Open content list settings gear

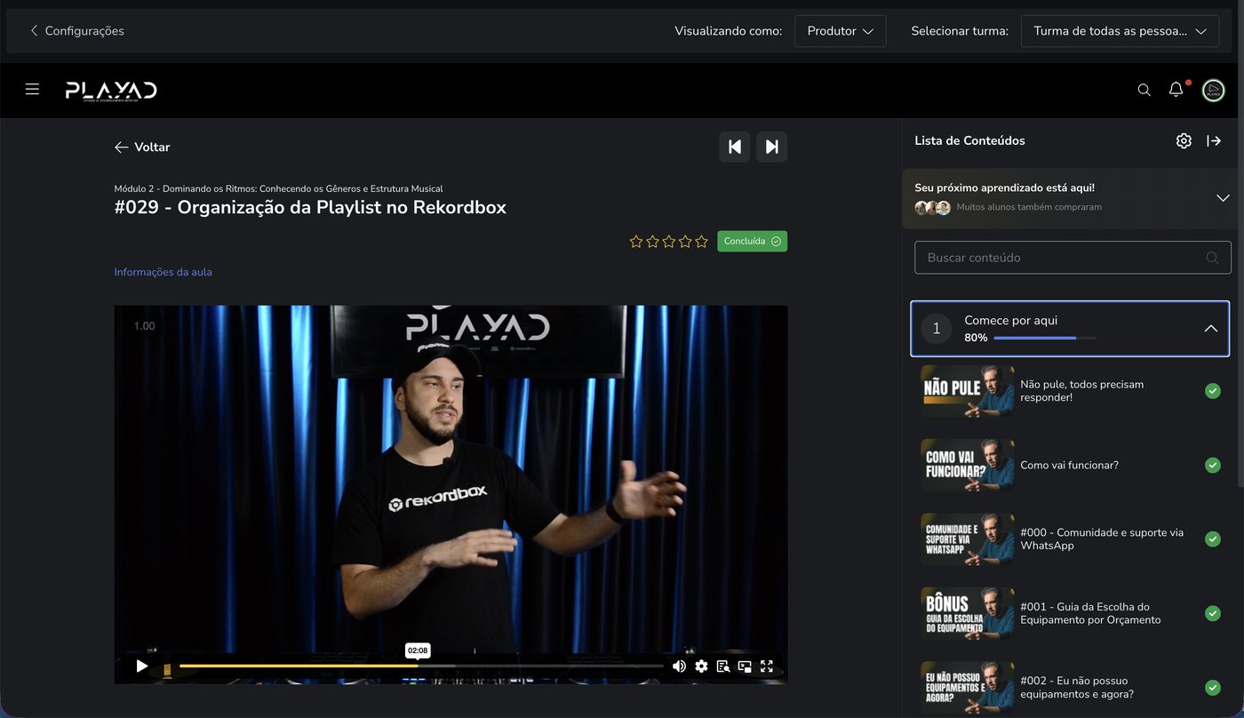coord(1184,140)
